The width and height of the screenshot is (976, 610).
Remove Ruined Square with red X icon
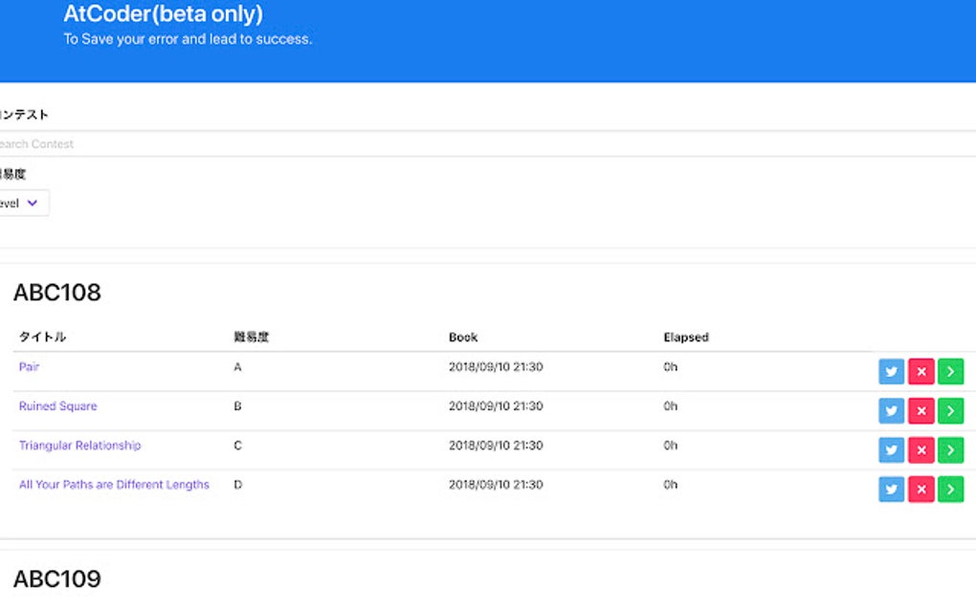click(x=921, y=411)
